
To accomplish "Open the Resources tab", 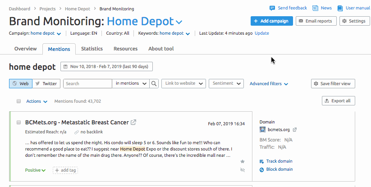I will (125, 49).
